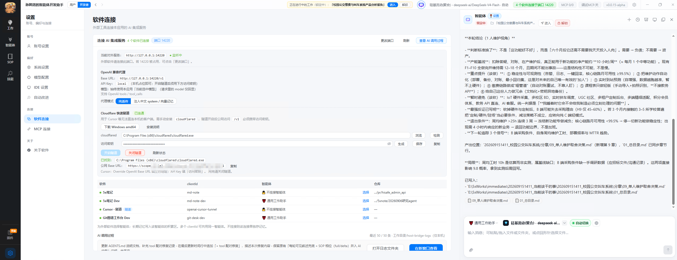Click the chat message input box
This screenshot has width=677, height=260.
click(x=569, y=233)
